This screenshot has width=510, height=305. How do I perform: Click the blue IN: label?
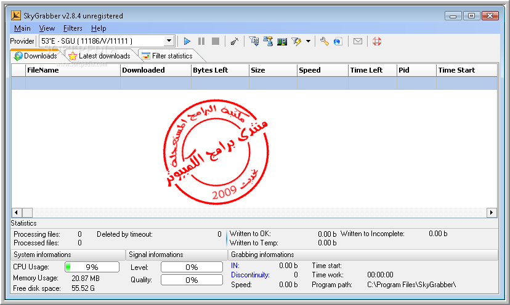click(235, 266)
